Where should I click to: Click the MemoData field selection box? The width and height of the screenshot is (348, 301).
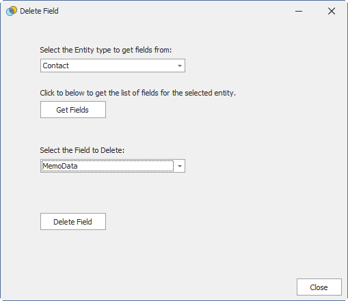pyautogui.click(x=113, y=166)
